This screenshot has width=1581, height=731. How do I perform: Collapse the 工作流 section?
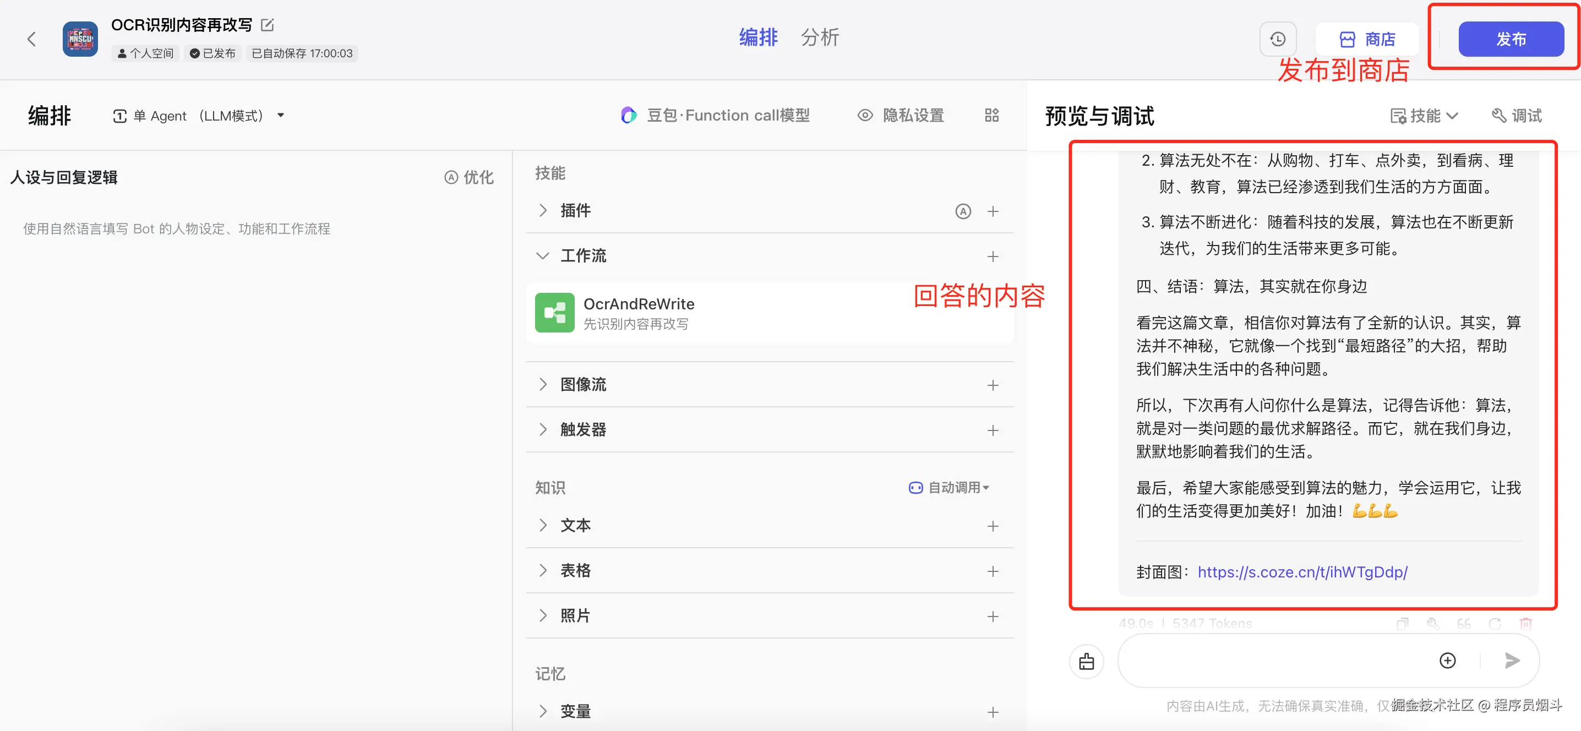[543, 256]
